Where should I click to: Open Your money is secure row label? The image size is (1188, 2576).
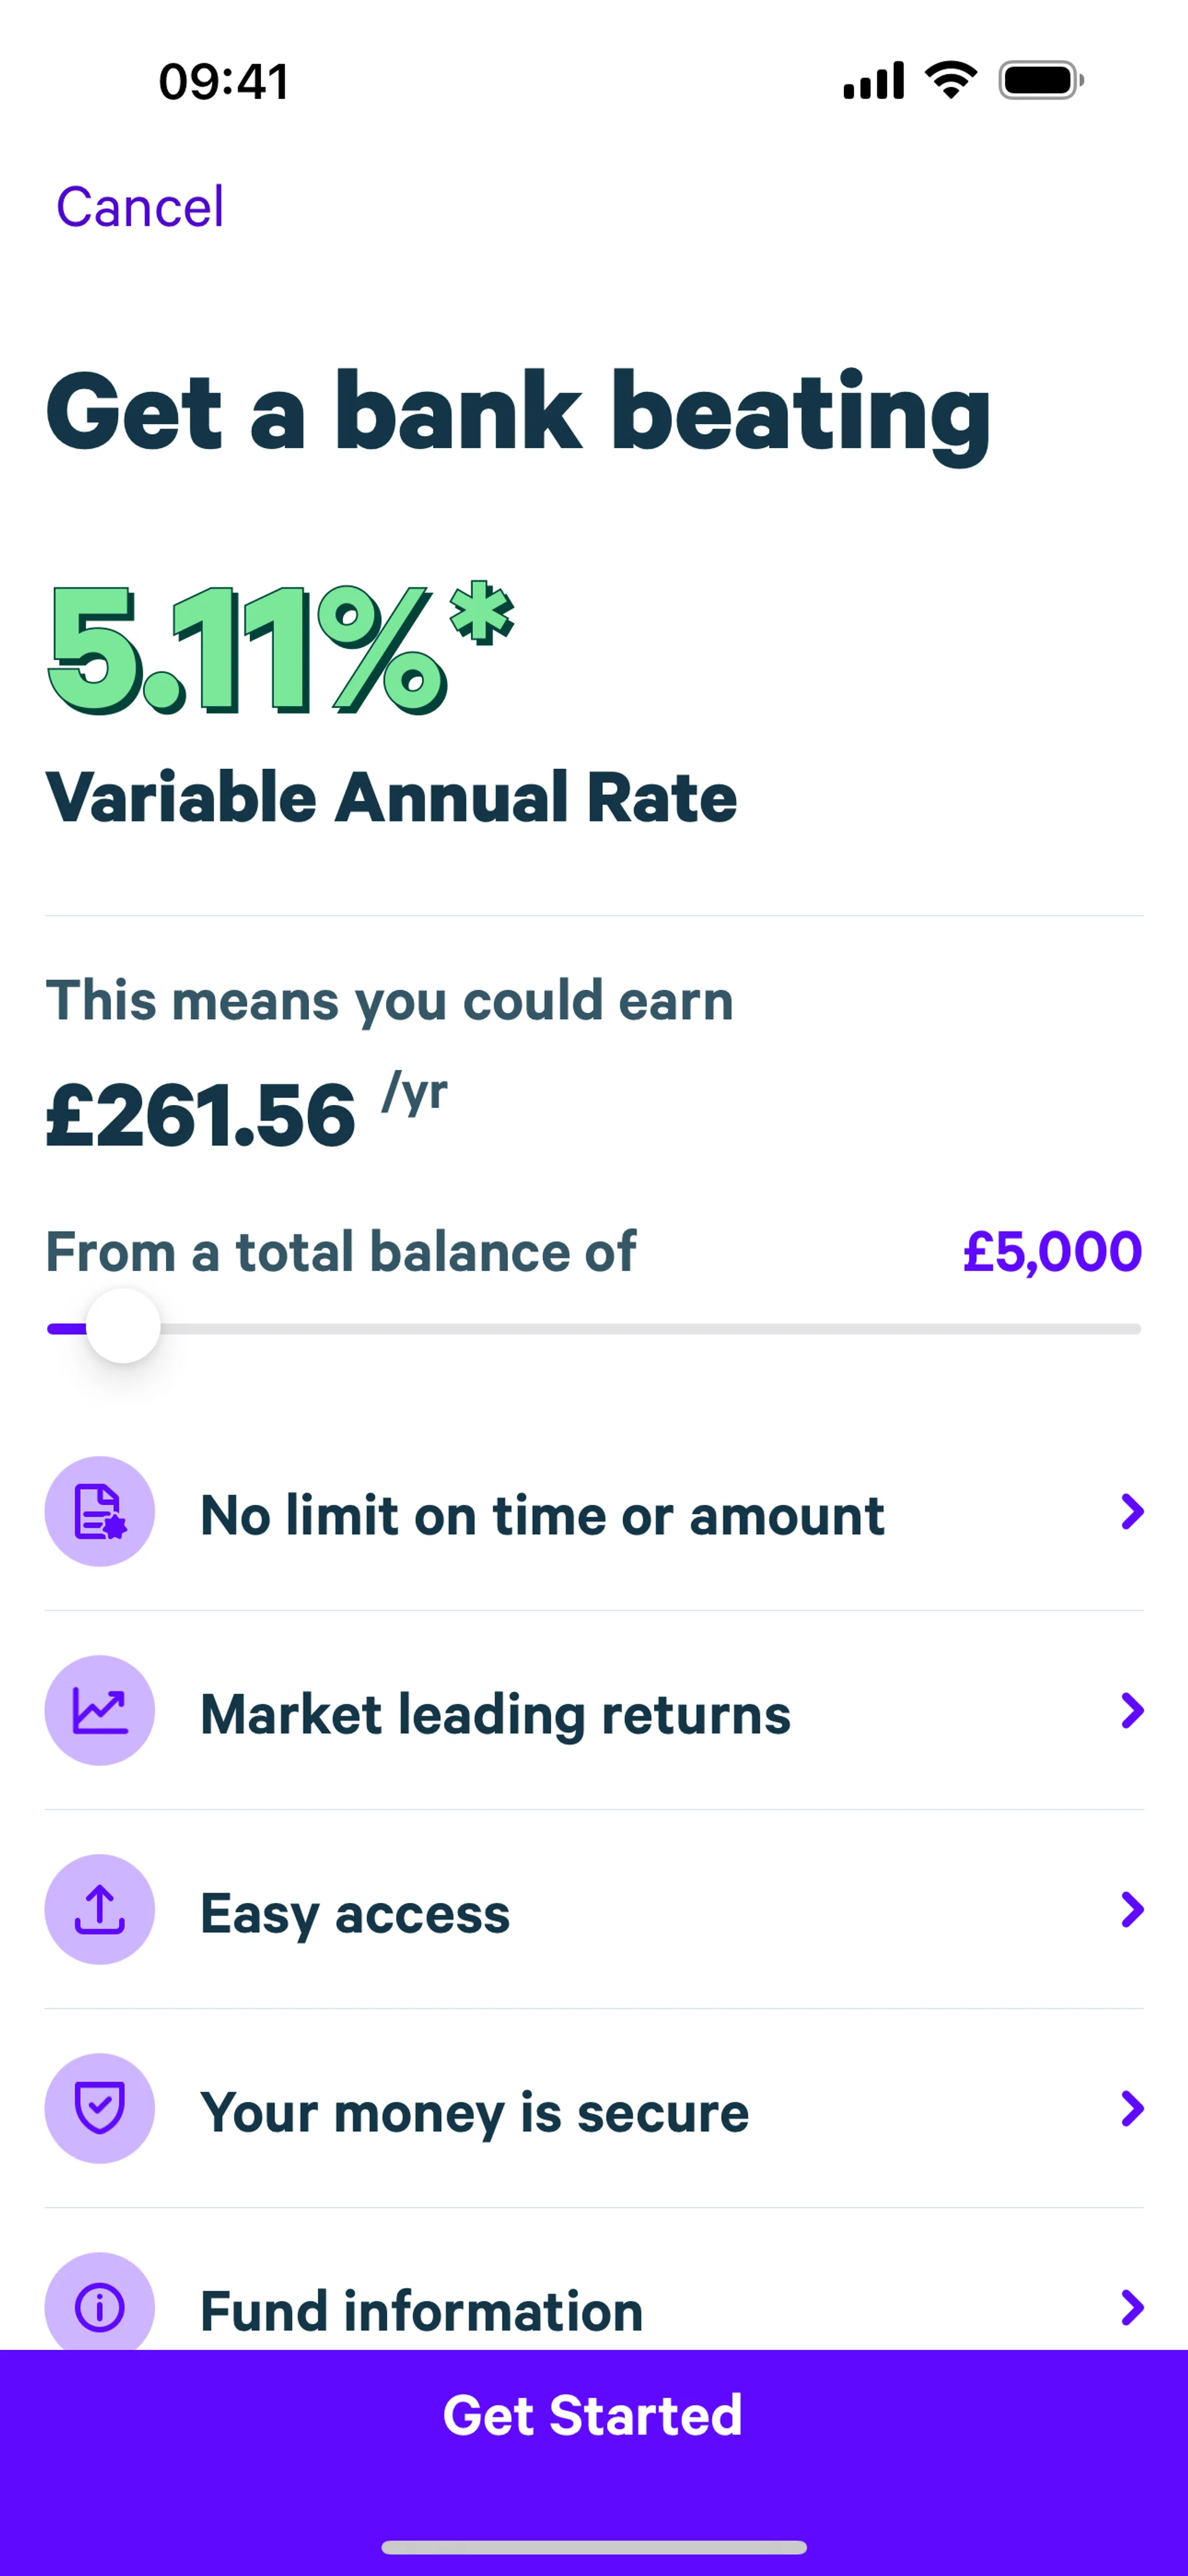473,2112
